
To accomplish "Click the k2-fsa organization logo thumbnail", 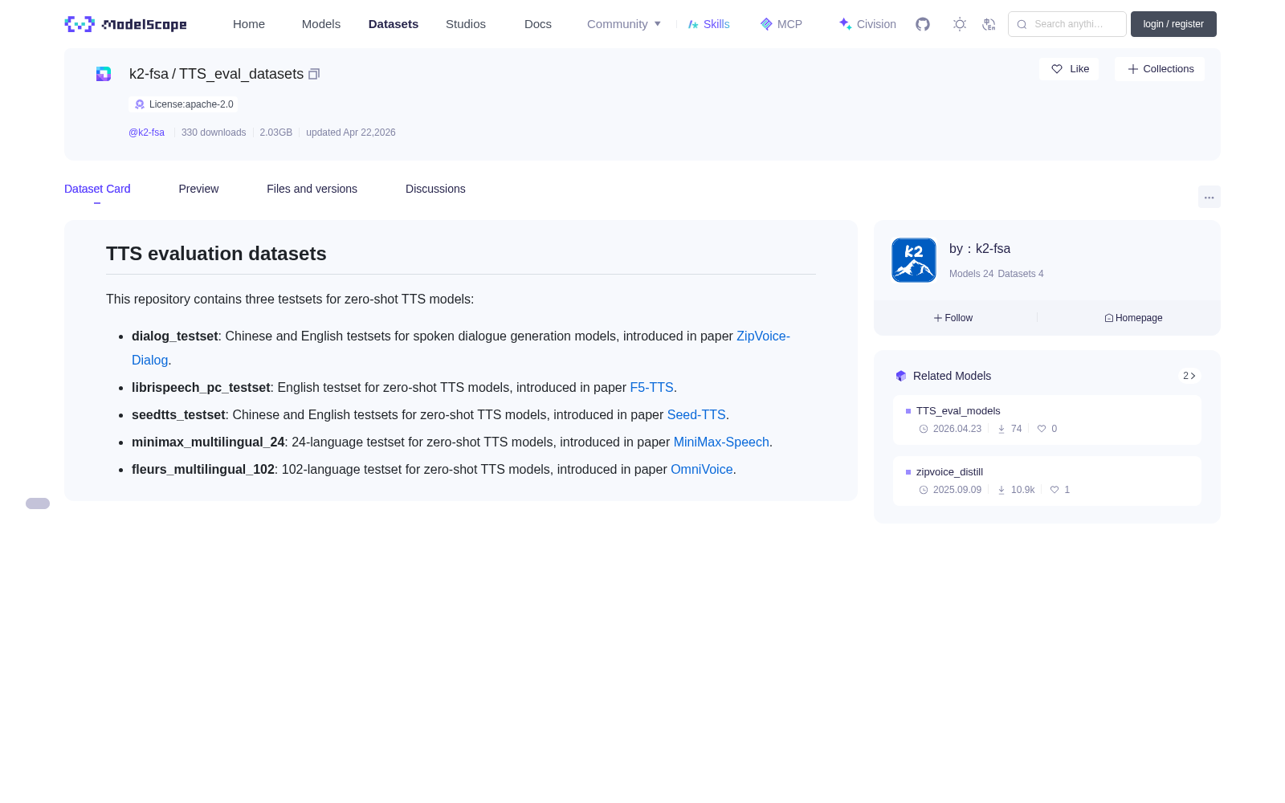I will click(x=914, y=260).
